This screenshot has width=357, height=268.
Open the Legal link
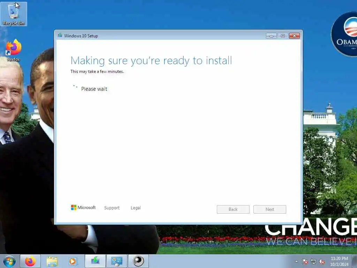click(x=136, y=208)
